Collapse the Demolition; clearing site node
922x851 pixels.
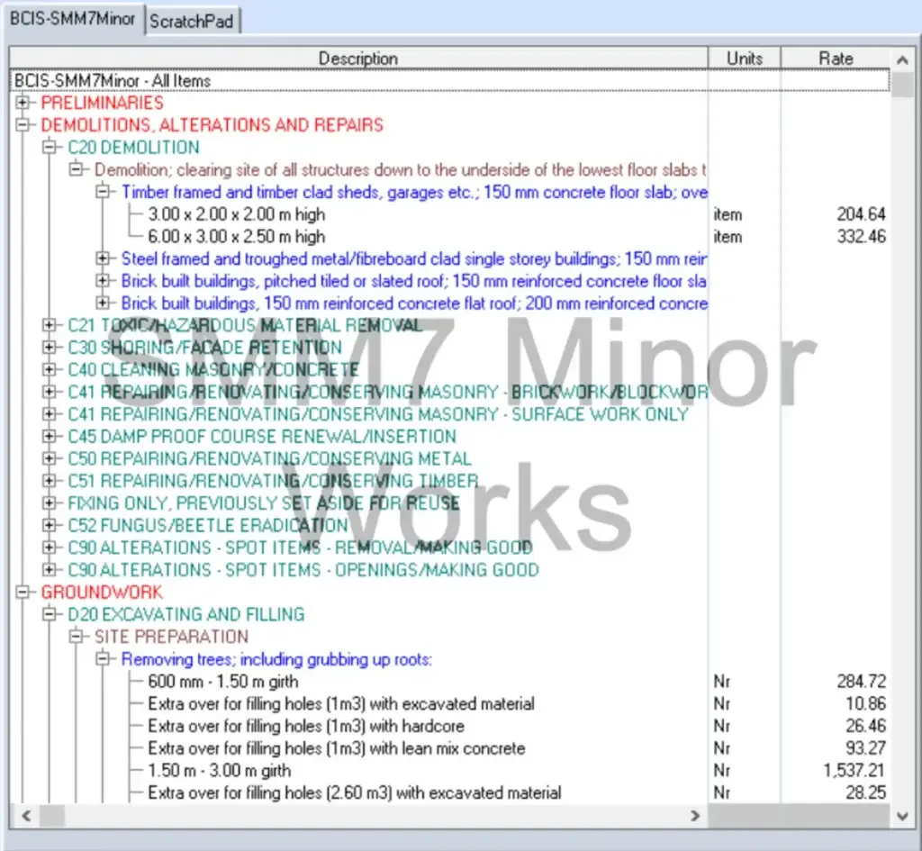pos(76,169)
